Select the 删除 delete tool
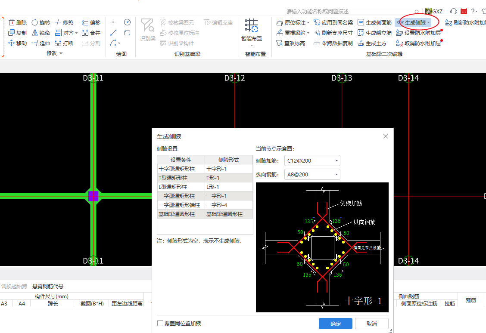This screenshot has width=486, height=333. [x=18, y=23]
